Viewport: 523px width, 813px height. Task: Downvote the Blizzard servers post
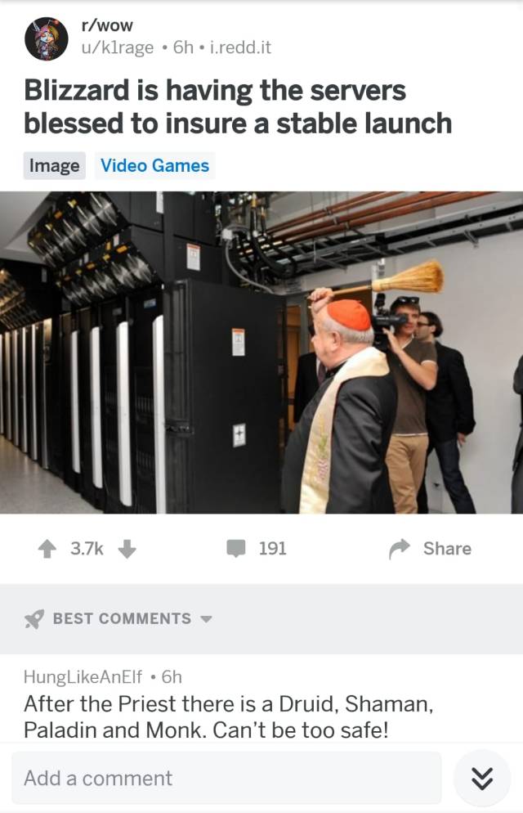(x=127, y=549)
